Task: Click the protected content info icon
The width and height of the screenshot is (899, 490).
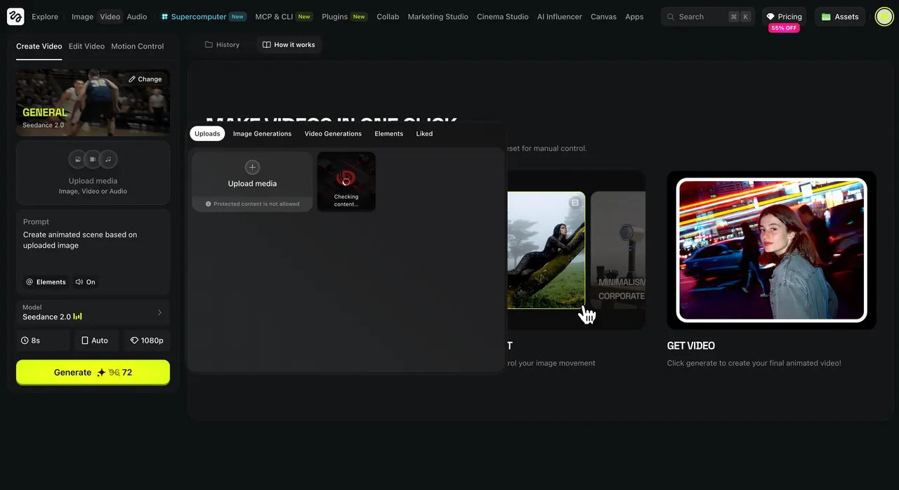Action: [x=209, y=204]
